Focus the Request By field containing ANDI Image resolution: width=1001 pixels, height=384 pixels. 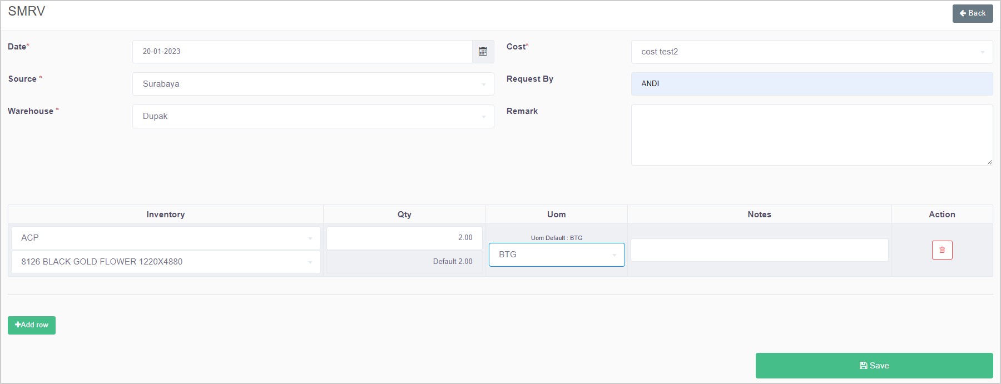tap(811, 84)
